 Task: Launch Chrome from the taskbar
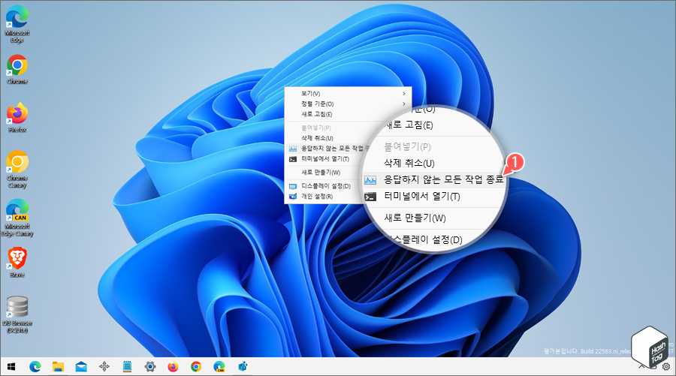pyautogui.click(x=196, y=366)
